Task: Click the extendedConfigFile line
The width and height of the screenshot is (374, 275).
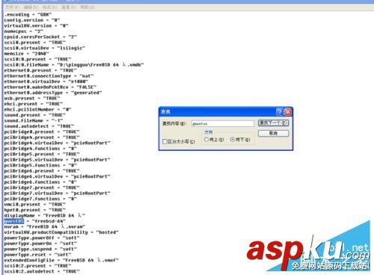Action: [x=61, y=260]
